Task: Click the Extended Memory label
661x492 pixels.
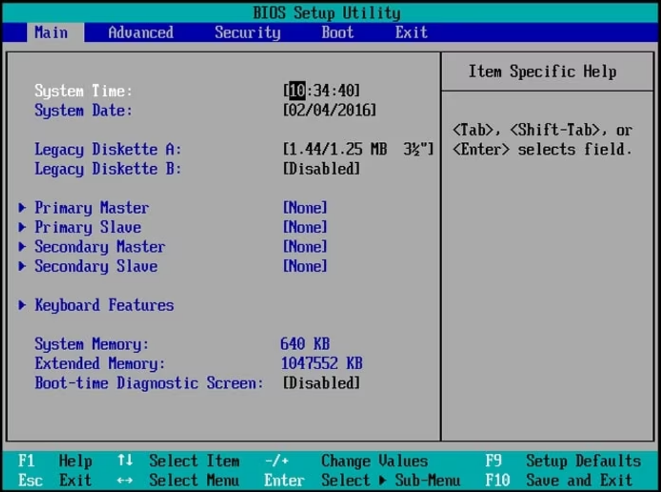Action: (100, 363)
